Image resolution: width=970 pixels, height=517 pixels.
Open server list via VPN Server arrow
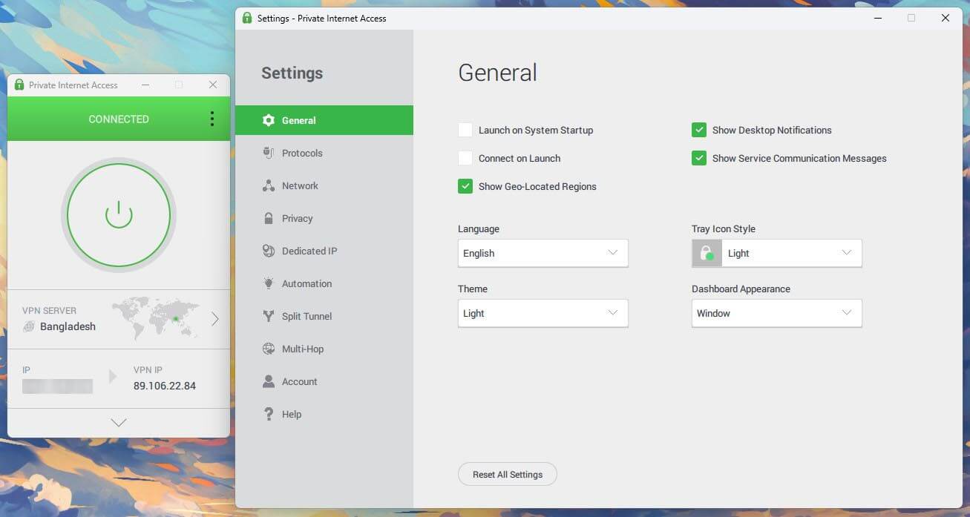click(x=215, y=319)
